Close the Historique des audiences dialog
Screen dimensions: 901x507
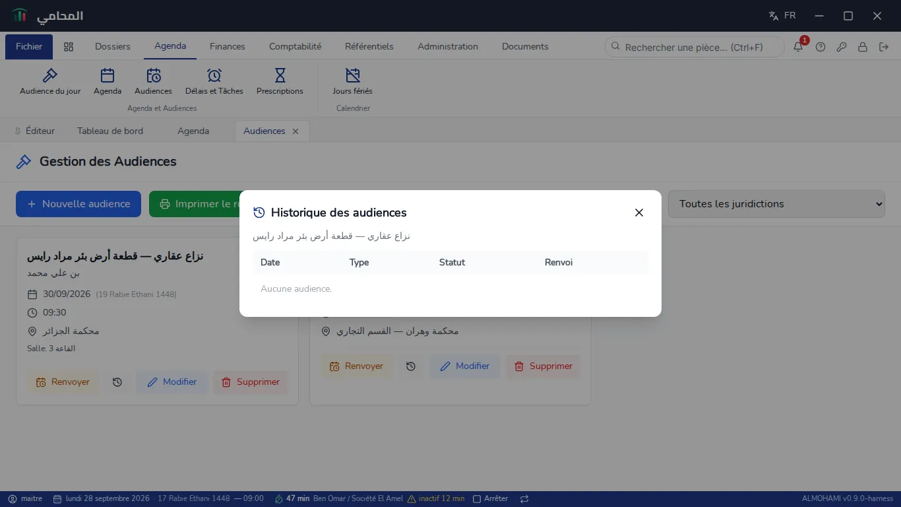coord(638,213)
